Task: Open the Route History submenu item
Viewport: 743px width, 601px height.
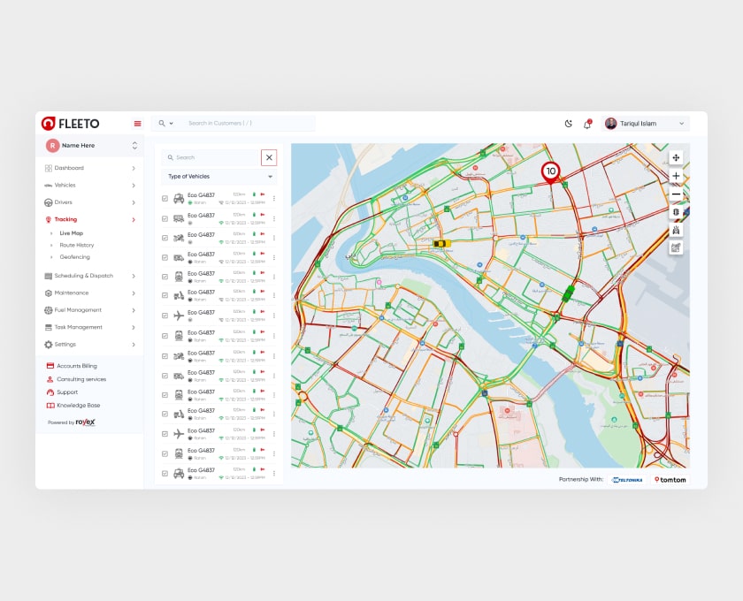Action: tap(77, 245)
